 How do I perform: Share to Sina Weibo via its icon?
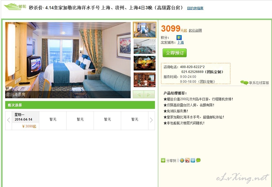coord(187,160)
